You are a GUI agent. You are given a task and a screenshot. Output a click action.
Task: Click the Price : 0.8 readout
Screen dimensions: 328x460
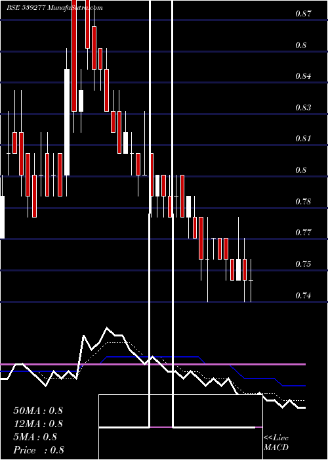39,450
